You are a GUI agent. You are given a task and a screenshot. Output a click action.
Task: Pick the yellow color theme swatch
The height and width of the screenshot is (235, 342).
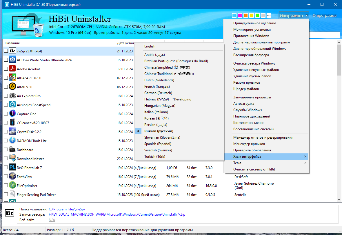click(x=252, y=15)
